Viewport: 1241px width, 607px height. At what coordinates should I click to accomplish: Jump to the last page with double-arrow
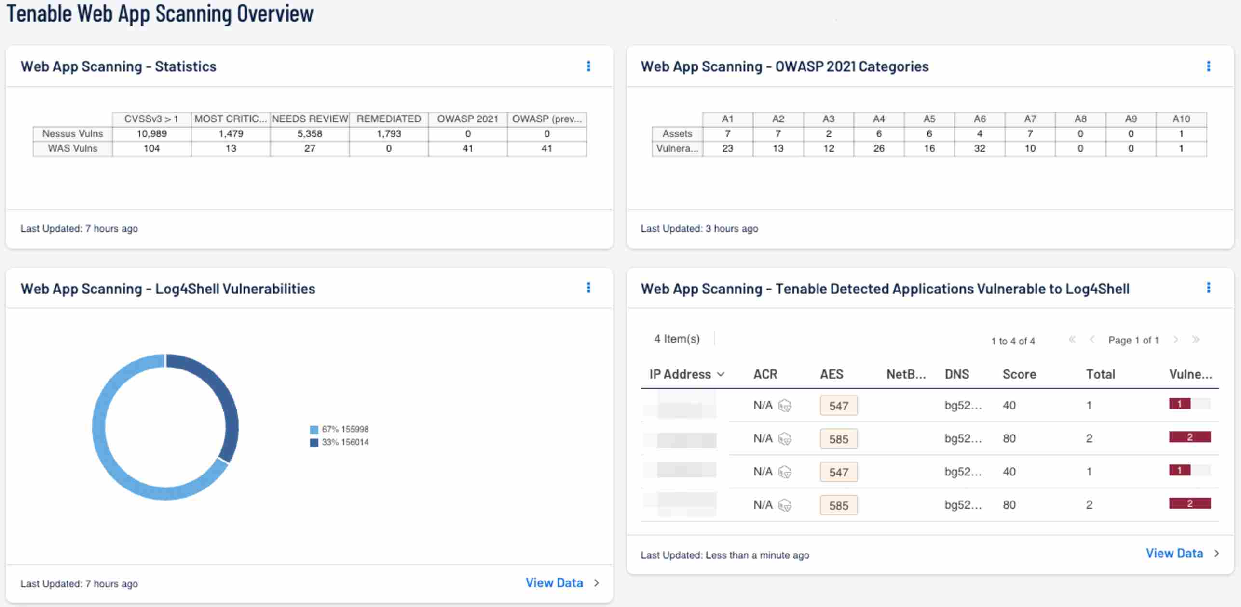coord(1197,340)
